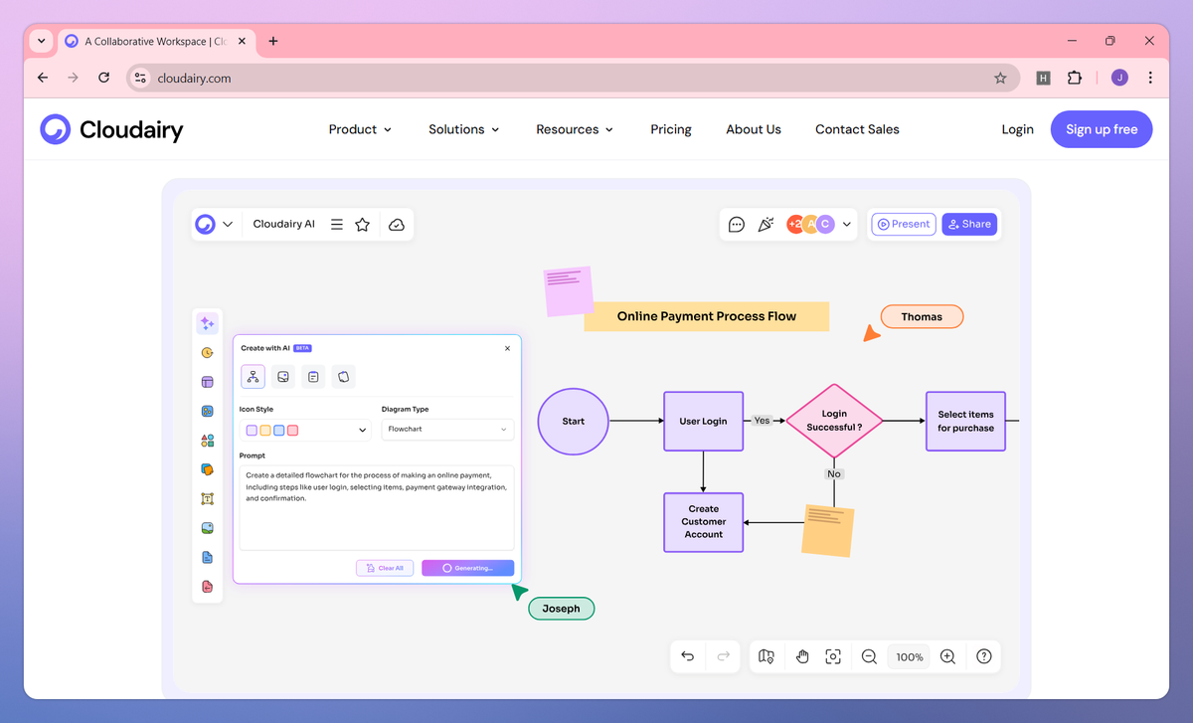Select the hand pan tool

802,656
